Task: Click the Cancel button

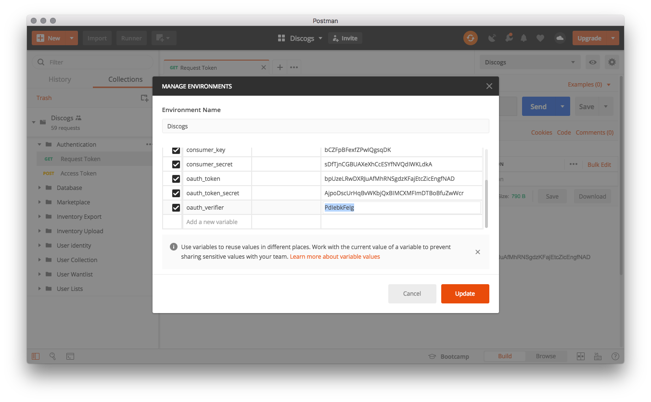Action: click(412, 294)
